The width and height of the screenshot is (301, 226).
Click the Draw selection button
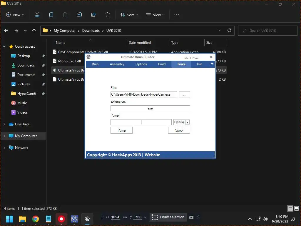[168, 217]
